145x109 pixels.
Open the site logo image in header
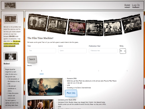[10, 5]
